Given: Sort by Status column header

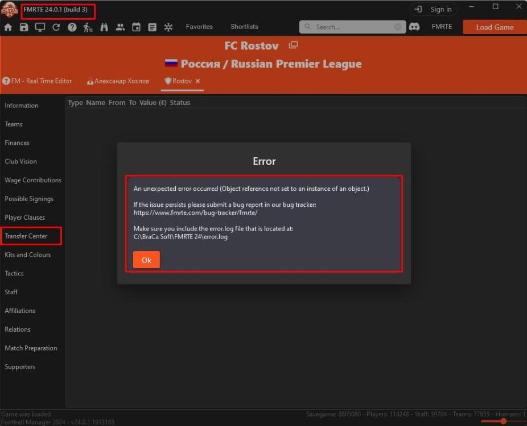Looking at the screenshot, I should click(x=180, y=103).
